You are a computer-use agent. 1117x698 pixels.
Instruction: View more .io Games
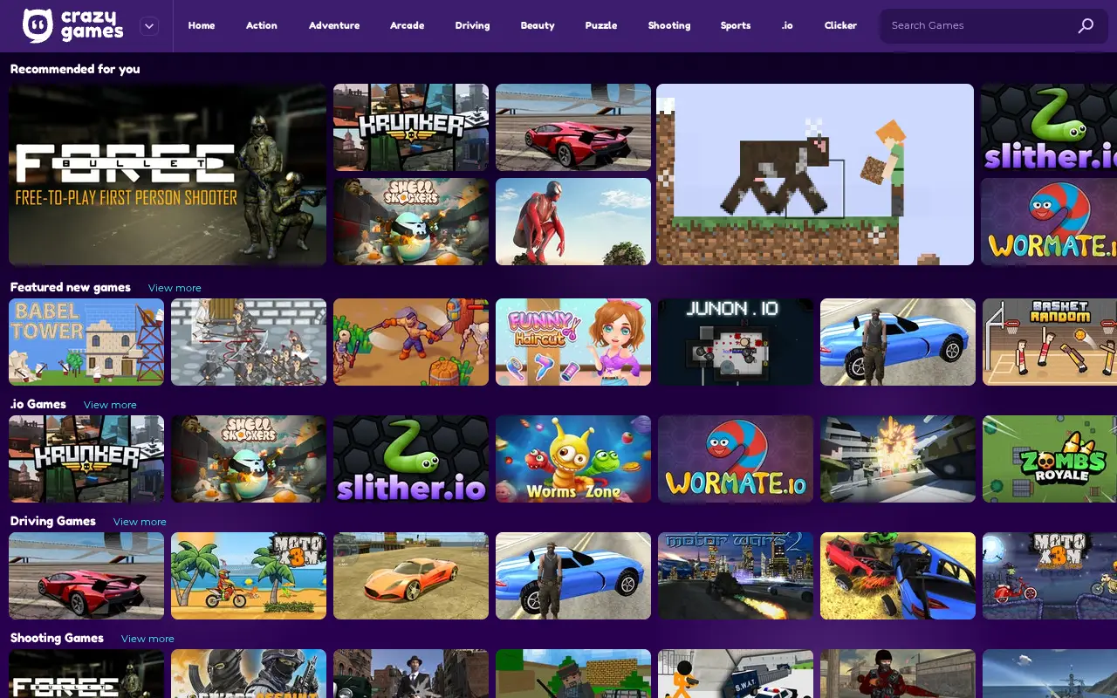click(110, 405)
